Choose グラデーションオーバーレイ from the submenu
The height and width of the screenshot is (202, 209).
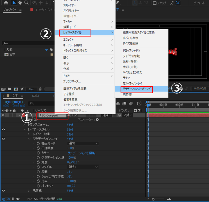(x=137, y=89)
